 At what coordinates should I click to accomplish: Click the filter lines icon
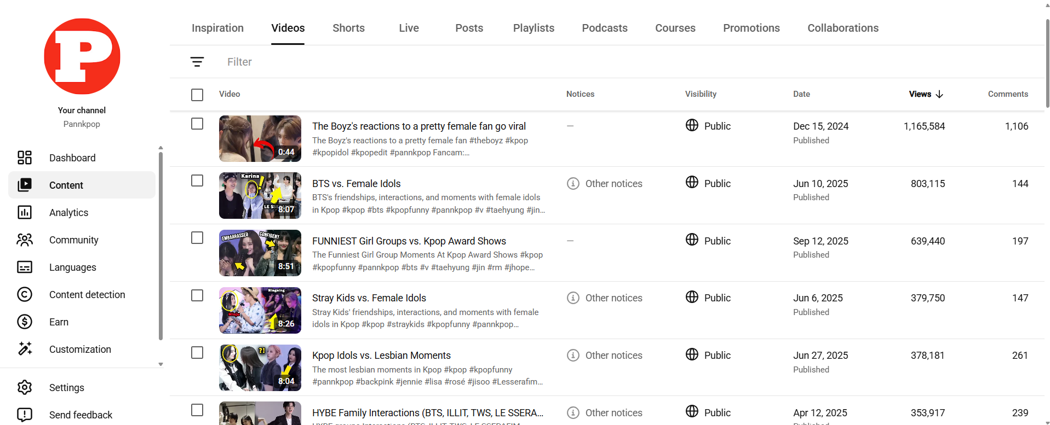point(197,62)
